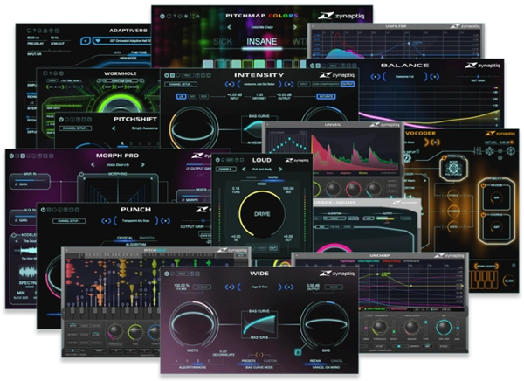This screenshot has height=381, width=524.
Task: Click the lock icon near WIDE bias knob
Action: [298, 351]
